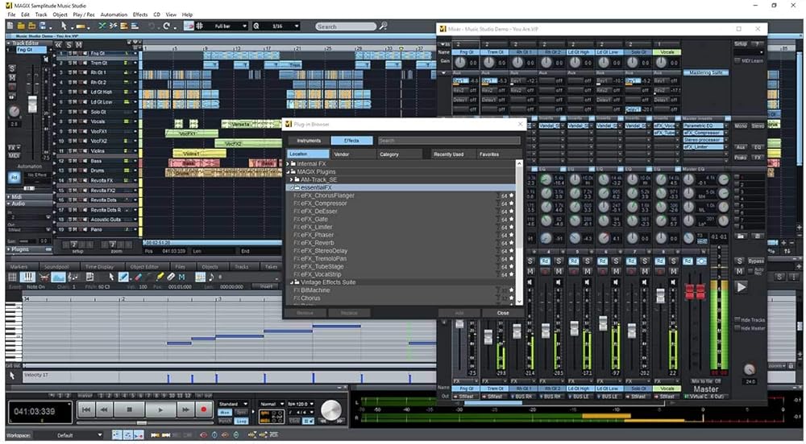
Task: Open the Full bar snap dropdown
Action: pyautogui.click(x=231, y=26)
